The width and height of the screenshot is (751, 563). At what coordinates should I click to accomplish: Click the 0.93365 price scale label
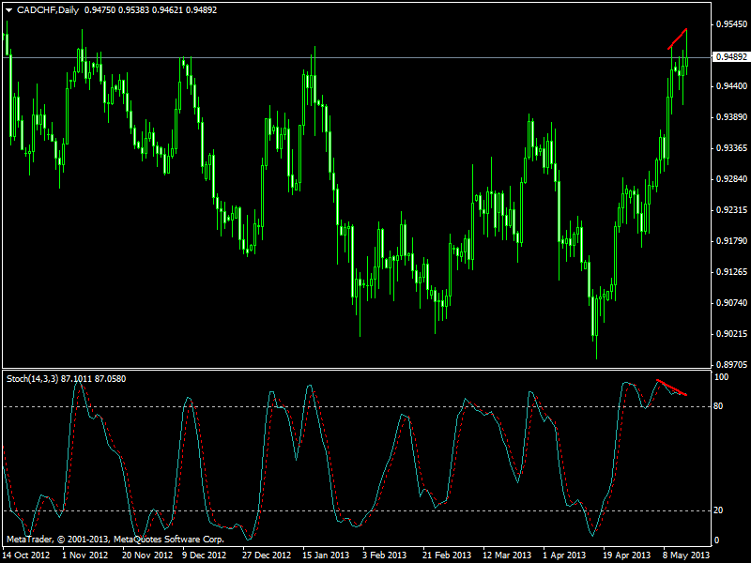[x=731, y=148]
